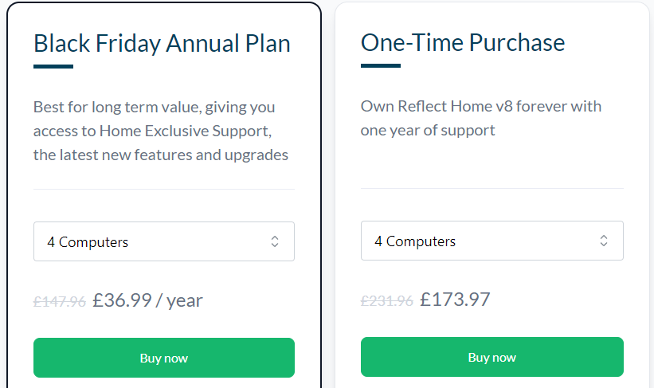Click the Black Friday Annual Plan heading
The width and height of the screenshot is (654, 388).
coord(162,43)
